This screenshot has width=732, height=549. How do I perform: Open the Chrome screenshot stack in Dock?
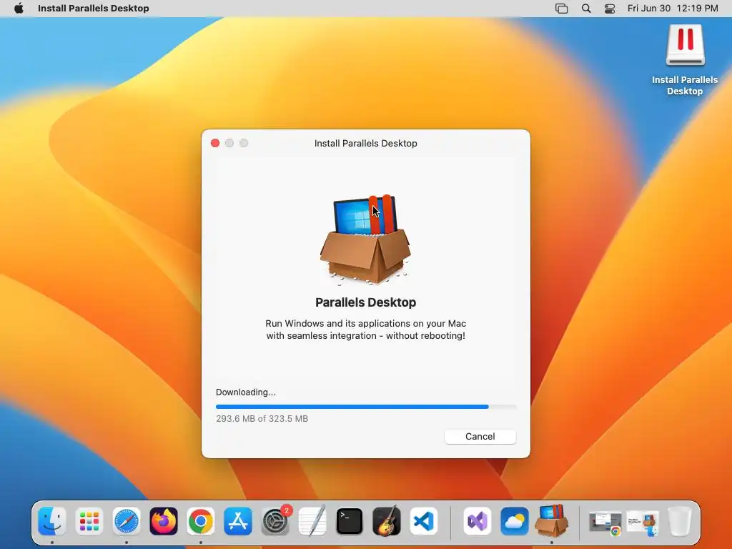pyautogui.click(x=605, y=522)
